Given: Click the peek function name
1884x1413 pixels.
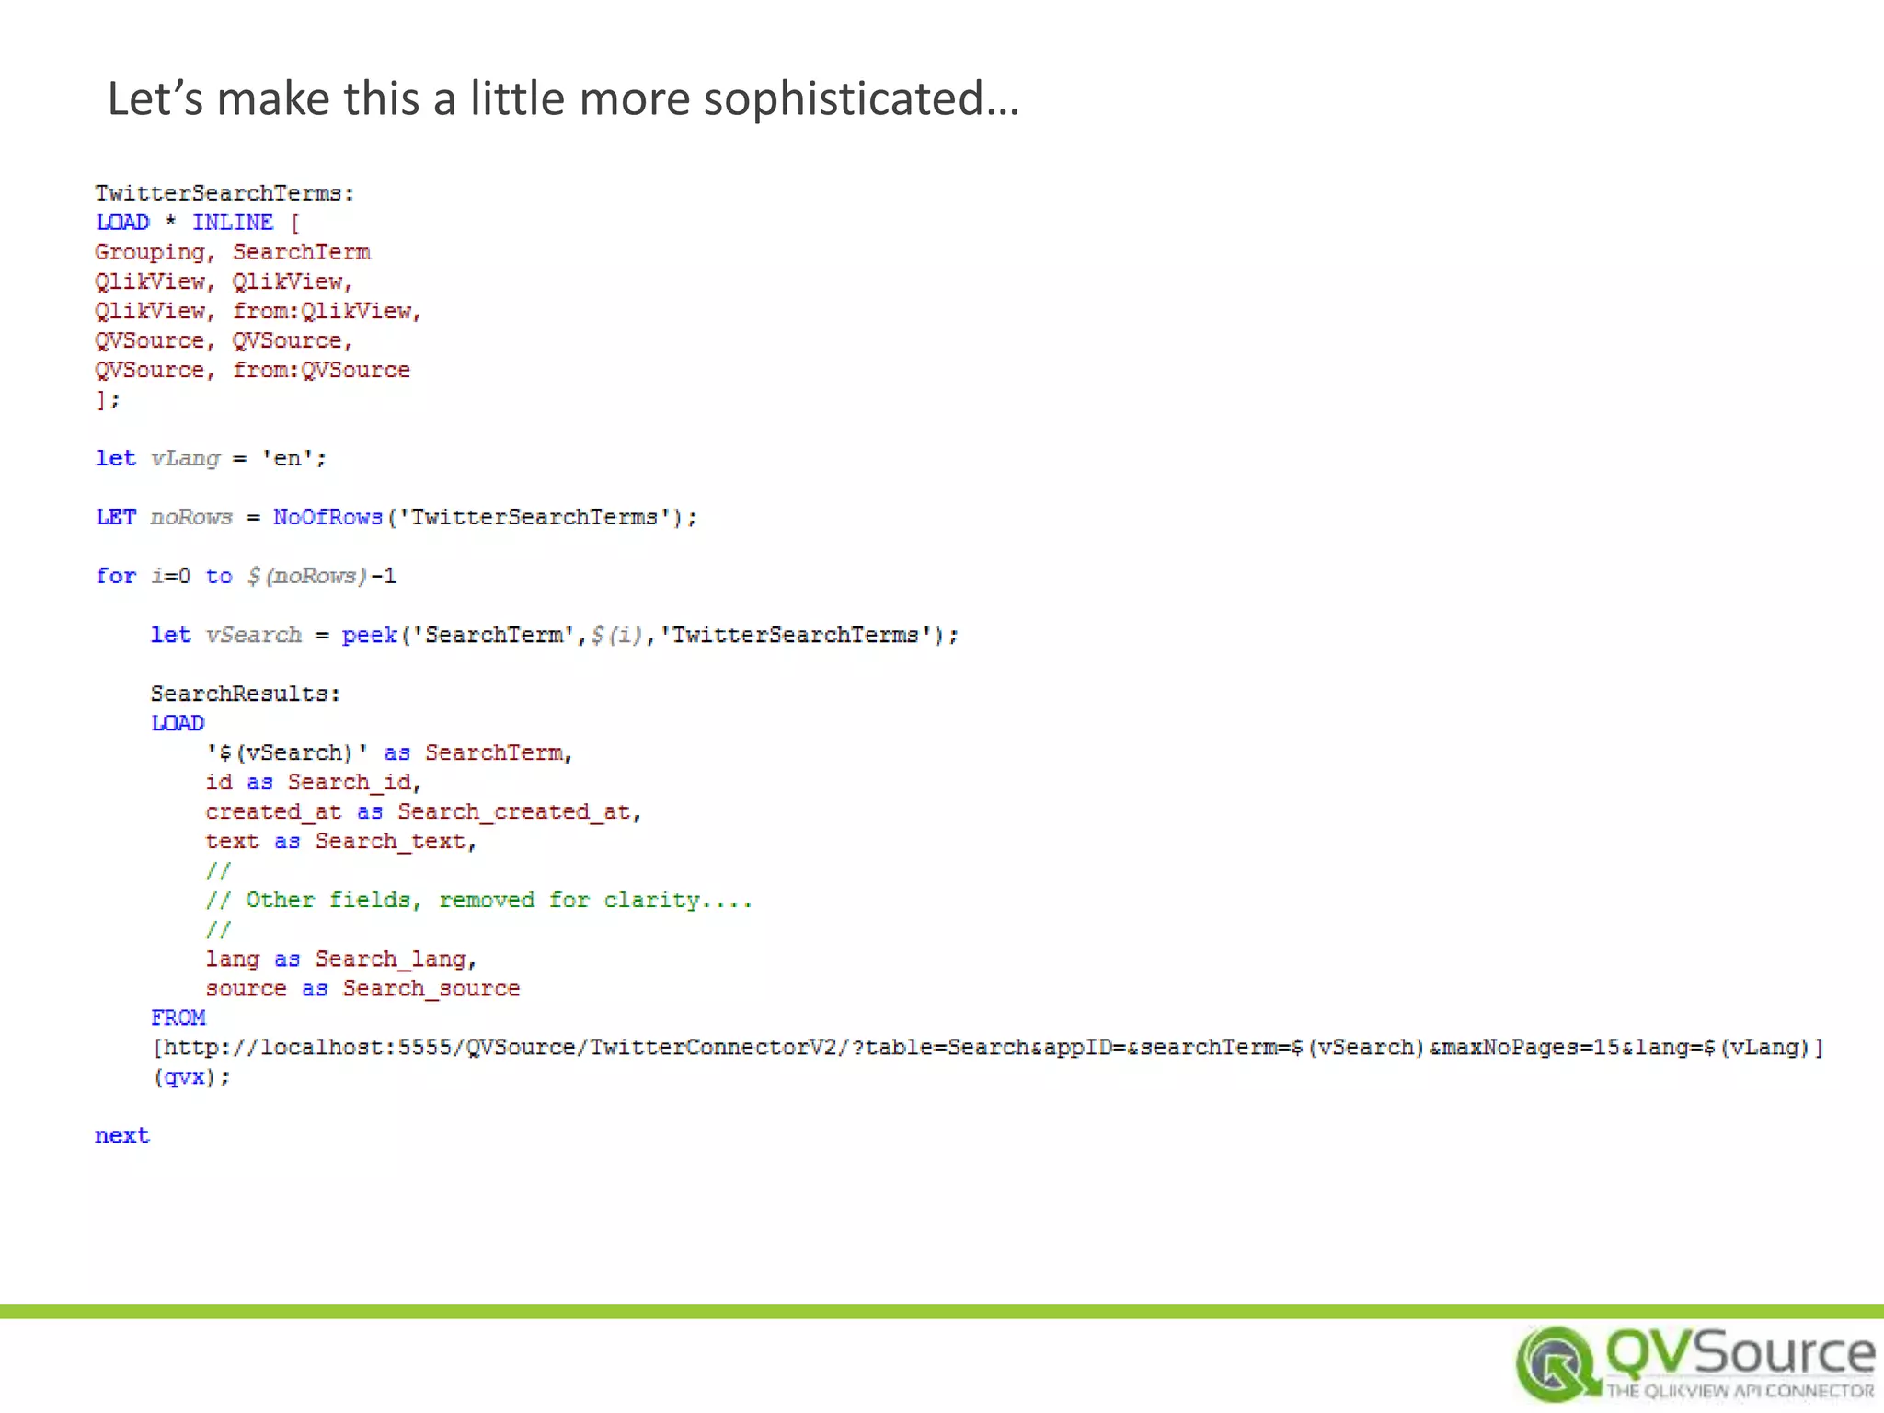Looking at the screenshot, I should pos(369,635).
